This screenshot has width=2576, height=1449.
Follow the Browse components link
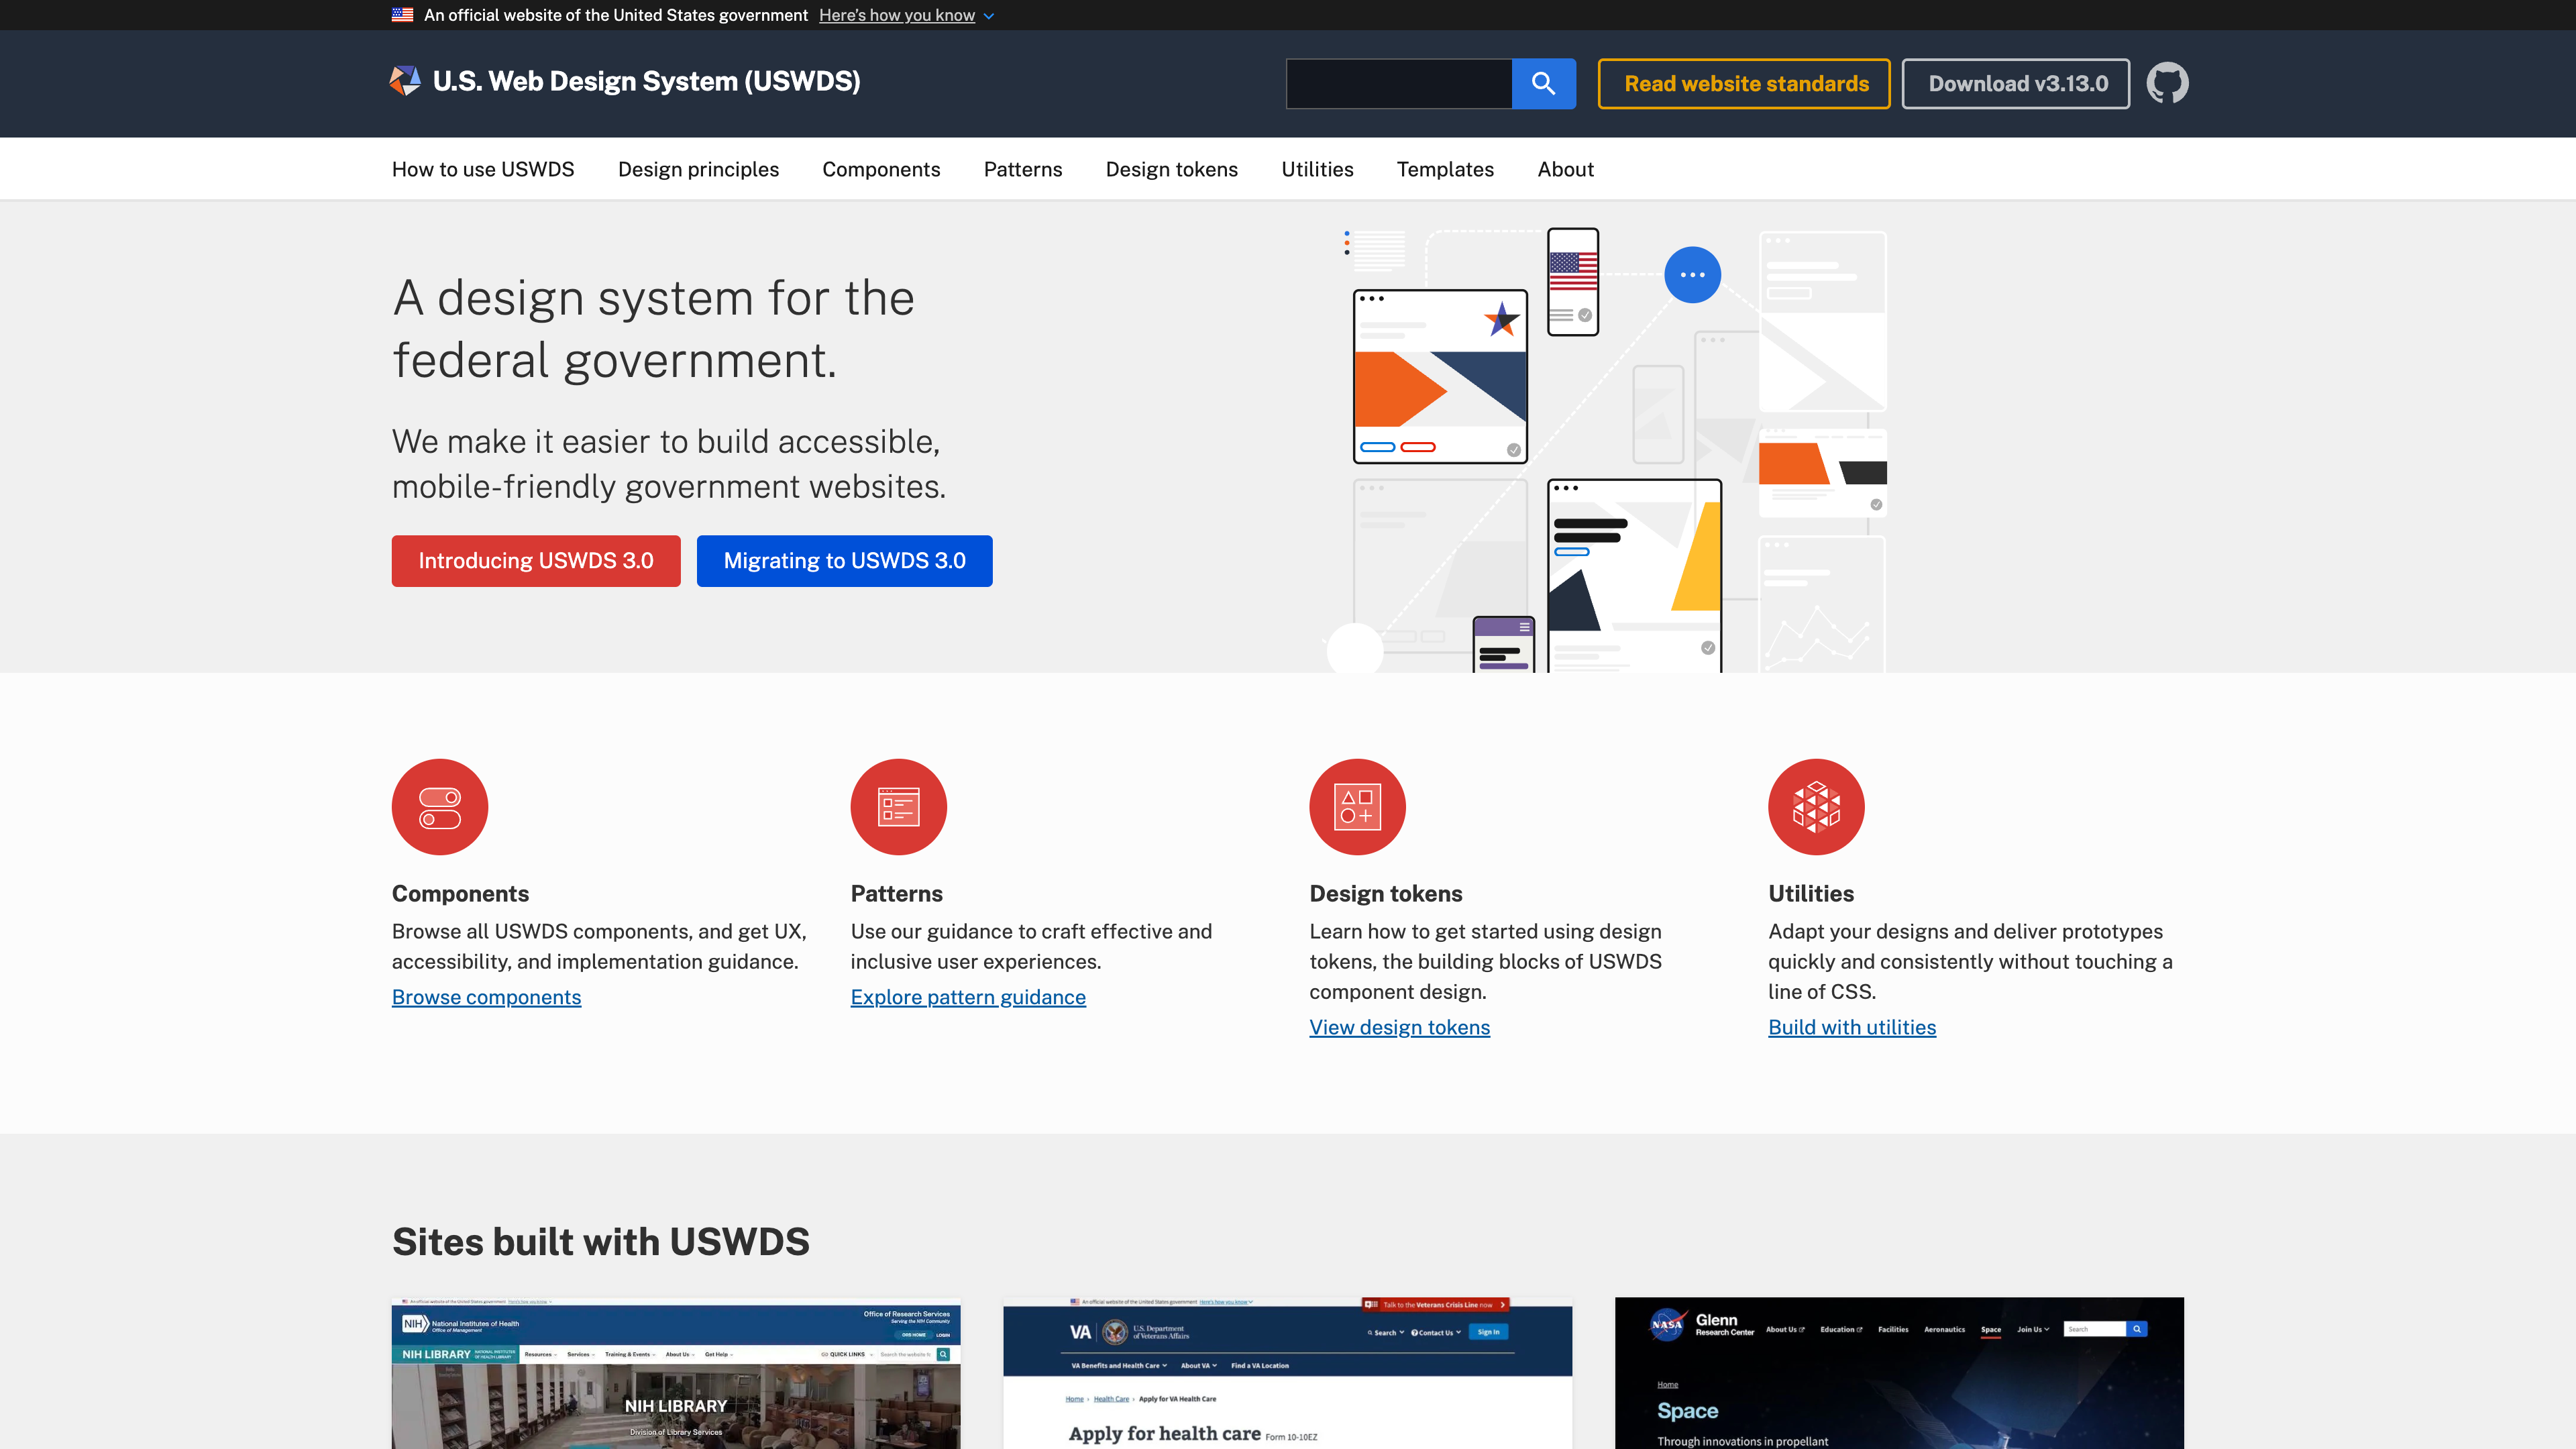[x=486, y=997]
